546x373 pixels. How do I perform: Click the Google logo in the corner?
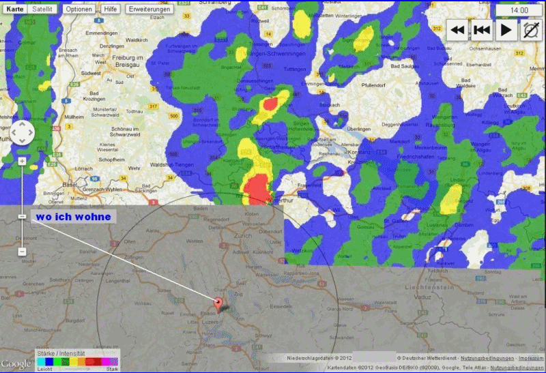[16, 365]
